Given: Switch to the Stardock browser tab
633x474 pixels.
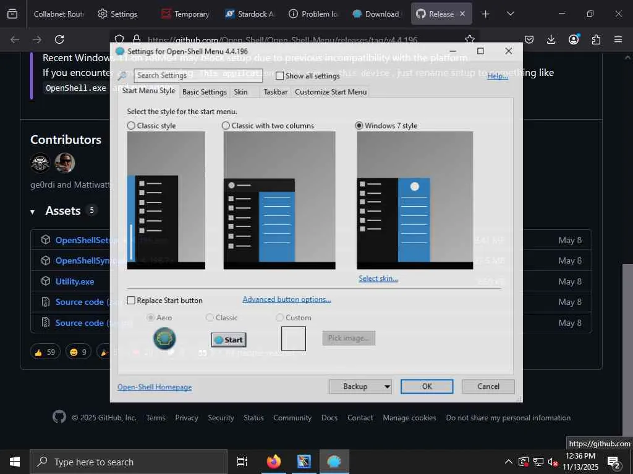Looking at the screenshot, I should [x=250, y=14].
